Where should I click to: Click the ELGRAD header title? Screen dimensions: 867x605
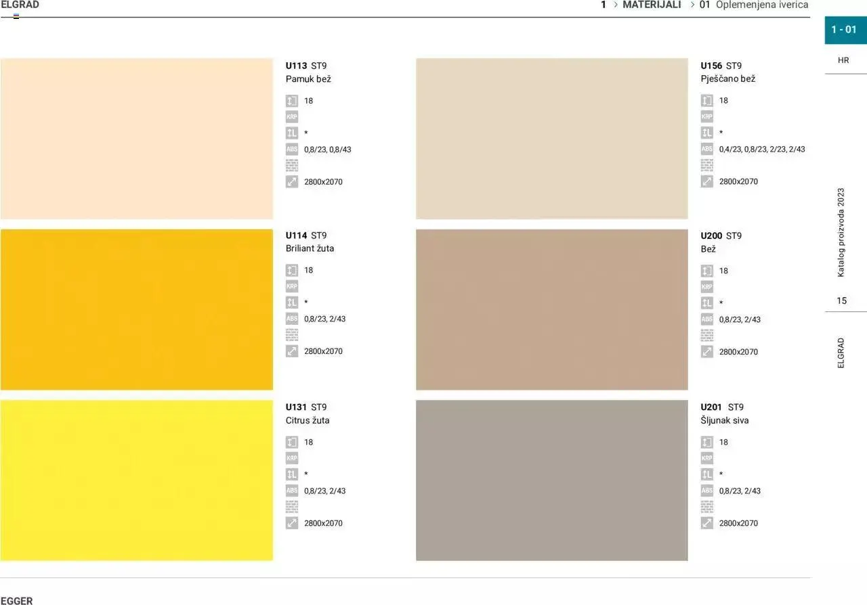(x=20, y=5)
